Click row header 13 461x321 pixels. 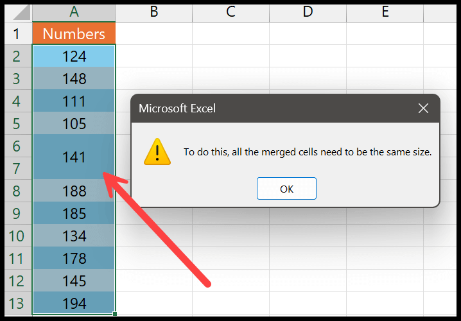[17, 303]
